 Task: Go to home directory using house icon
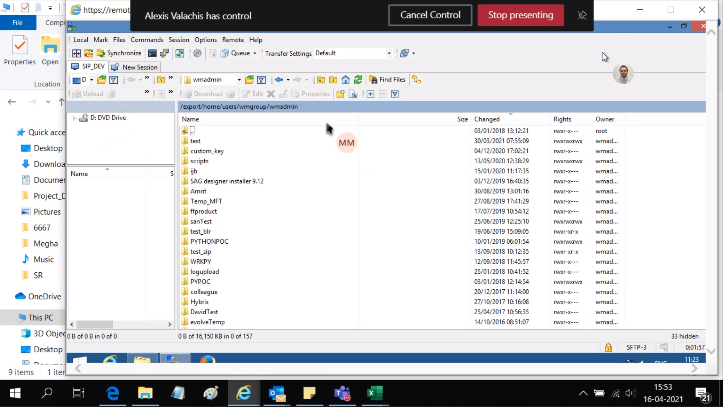coord(345,79)
